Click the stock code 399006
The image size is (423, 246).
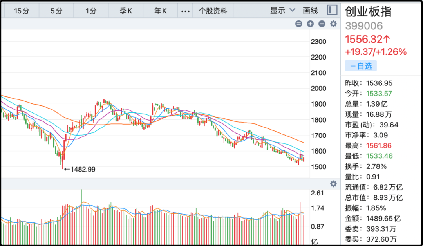364,26
